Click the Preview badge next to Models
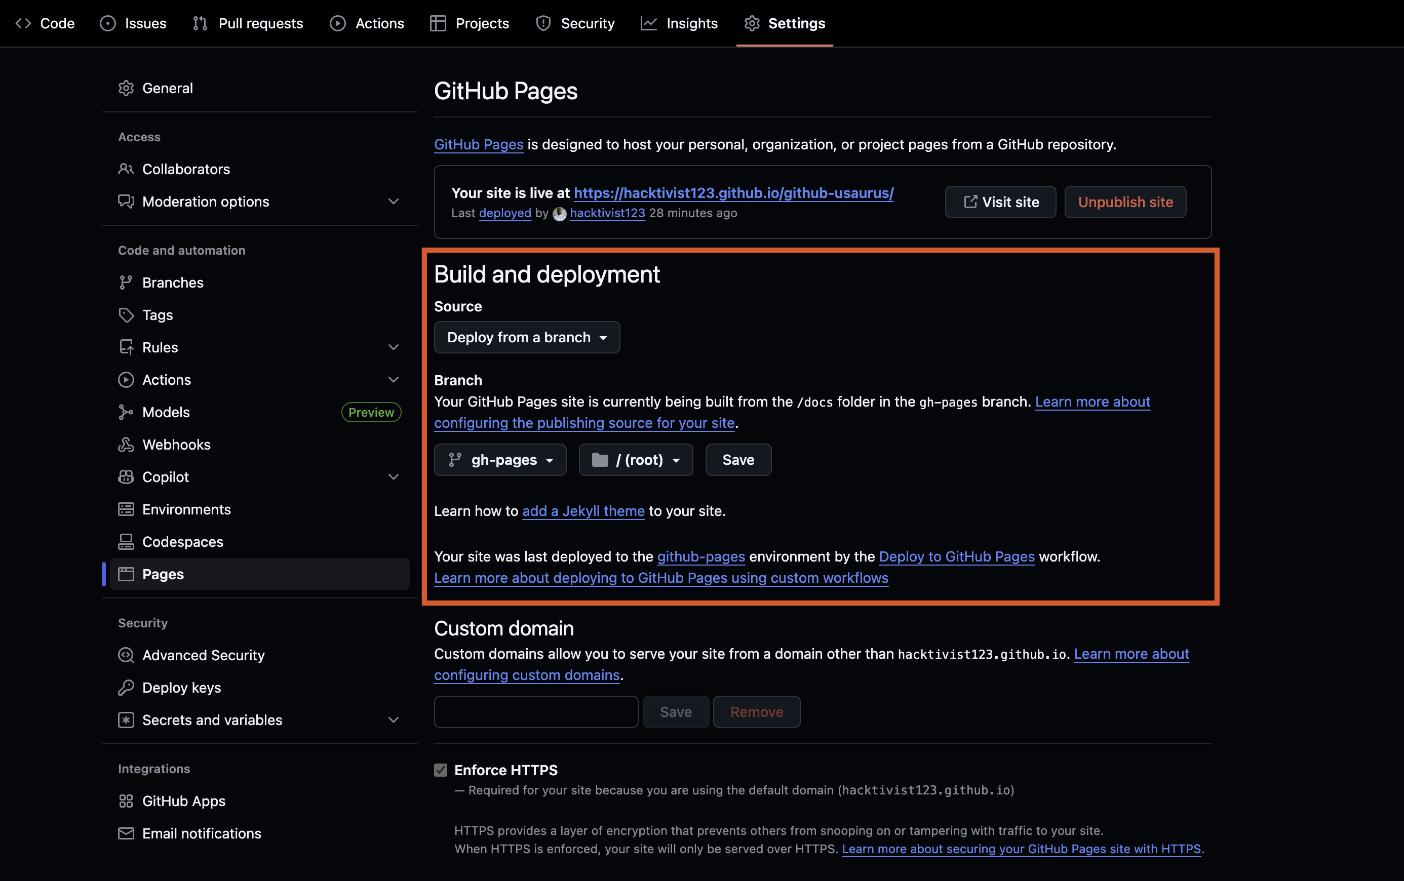Image resolution: width=1404 pixels, height=881 pixels. click(371, 412)
